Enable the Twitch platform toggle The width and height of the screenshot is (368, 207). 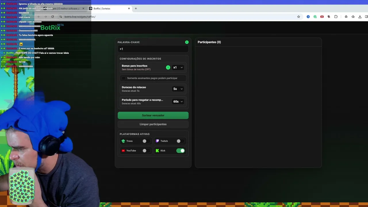(180, 141)
